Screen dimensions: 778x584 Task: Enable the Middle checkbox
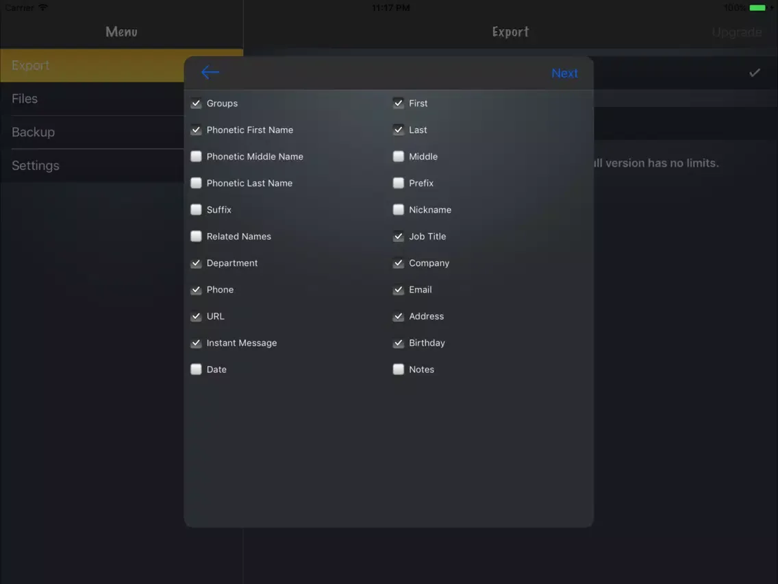pyautogui.click(x=399, y=156)
